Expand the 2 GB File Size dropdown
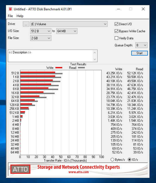The height and width of the screenshot is (183, 156). click(40, 38)
